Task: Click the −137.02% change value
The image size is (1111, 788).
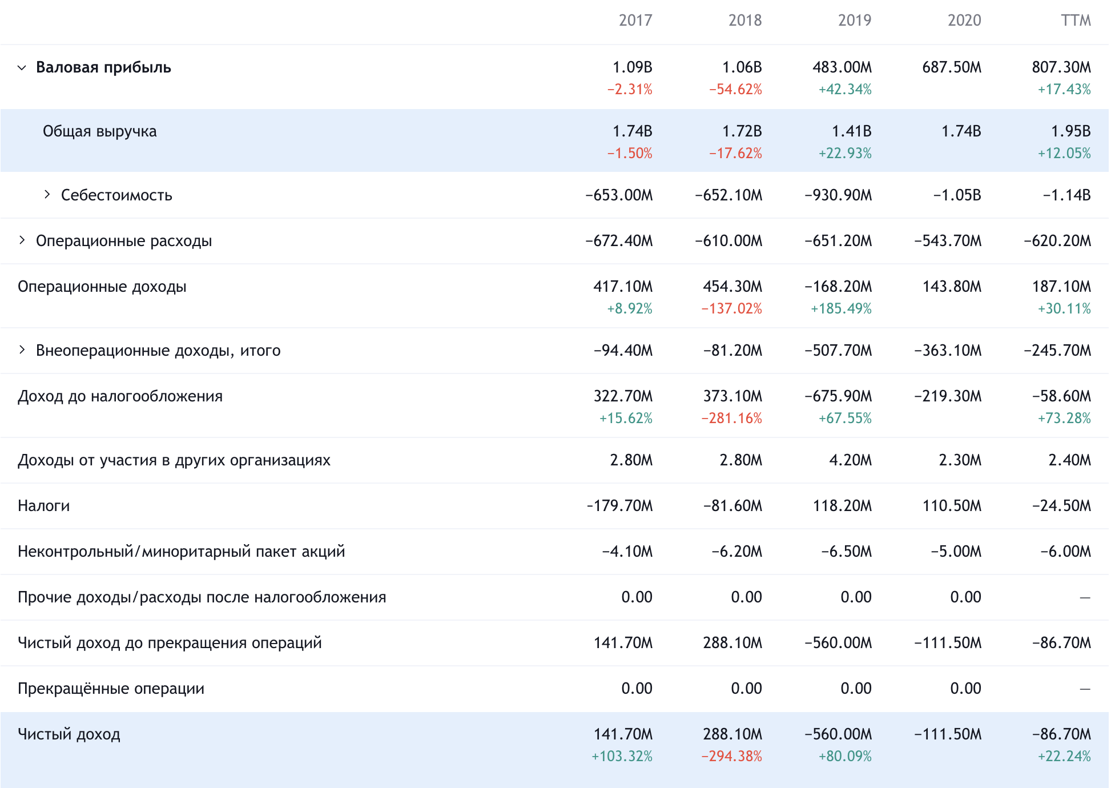Action: [731, 309]
